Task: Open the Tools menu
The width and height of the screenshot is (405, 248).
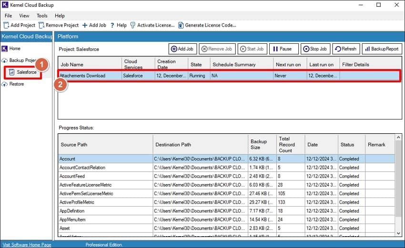Action: point(42,16)
